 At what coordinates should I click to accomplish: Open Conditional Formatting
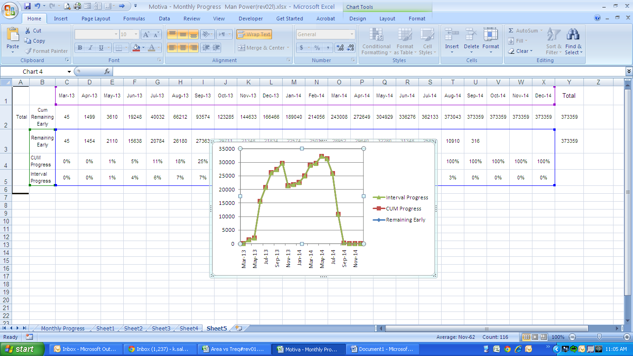click(376, 41)
